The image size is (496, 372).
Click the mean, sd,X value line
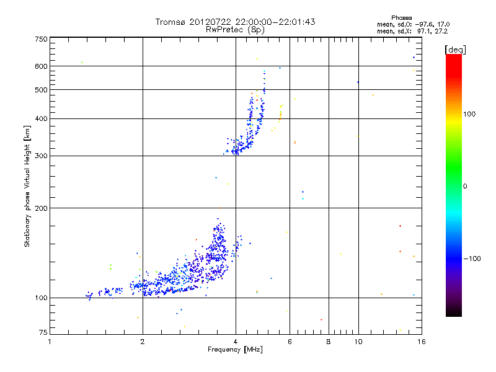[x=412, y=31]
